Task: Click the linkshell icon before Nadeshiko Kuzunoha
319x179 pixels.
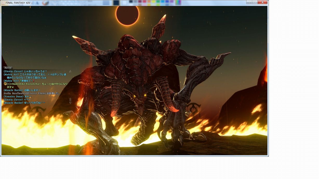Action: tap(5, 84)
